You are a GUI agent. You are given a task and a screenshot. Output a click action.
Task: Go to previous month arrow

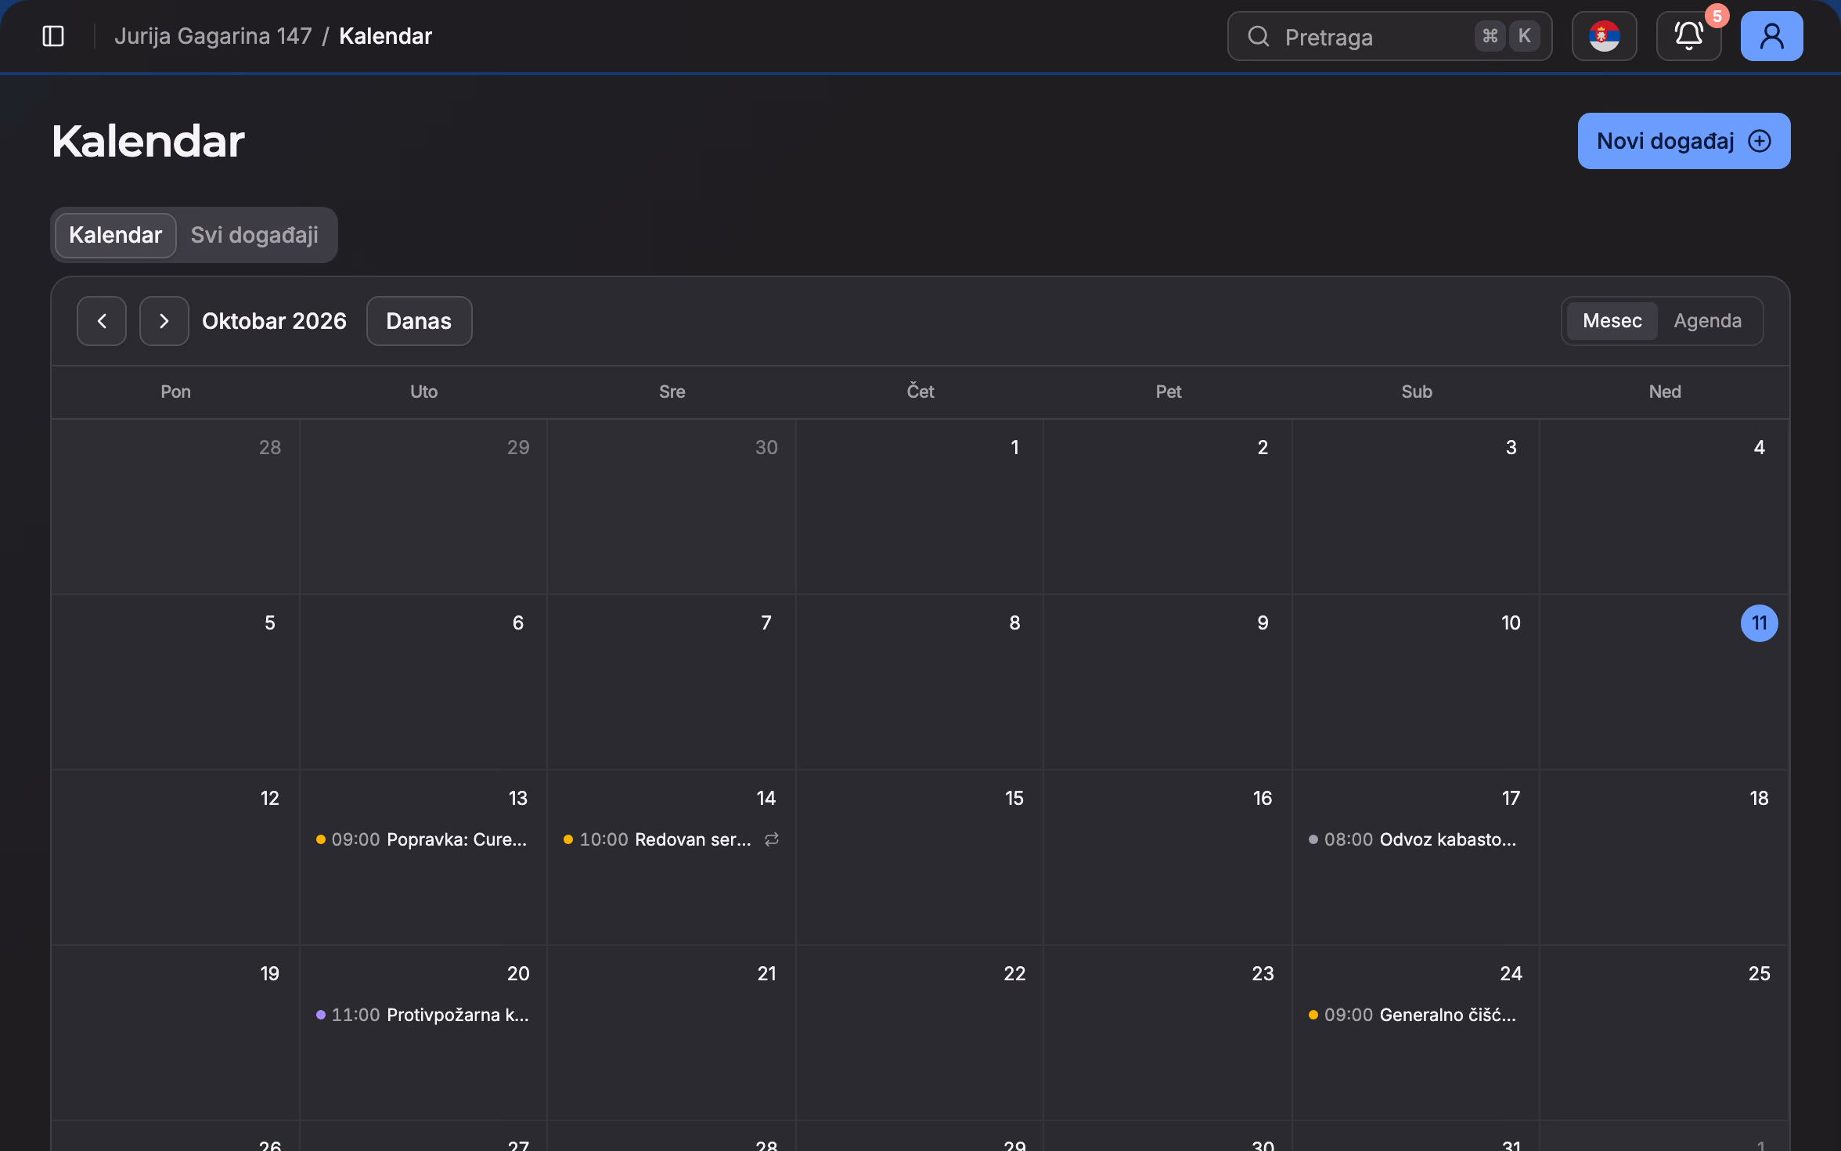102,321
